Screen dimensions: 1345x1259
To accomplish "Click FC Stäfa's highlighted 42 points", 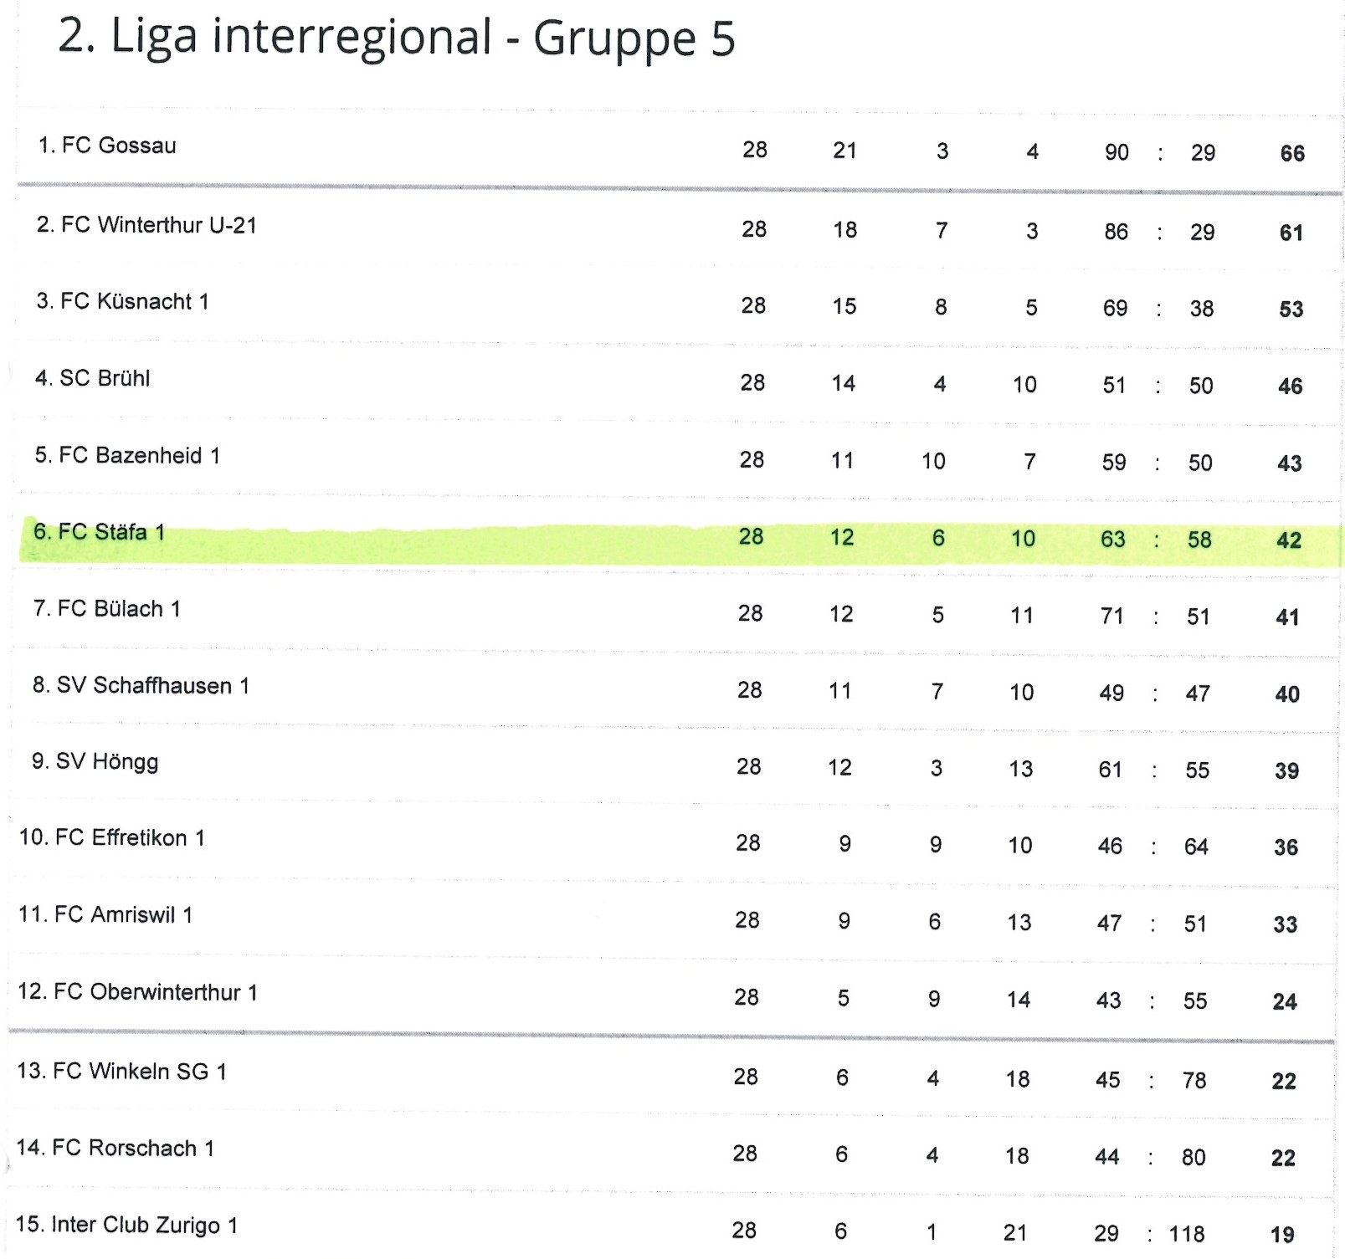I will pyautogui.click(x=1289, y=540).
